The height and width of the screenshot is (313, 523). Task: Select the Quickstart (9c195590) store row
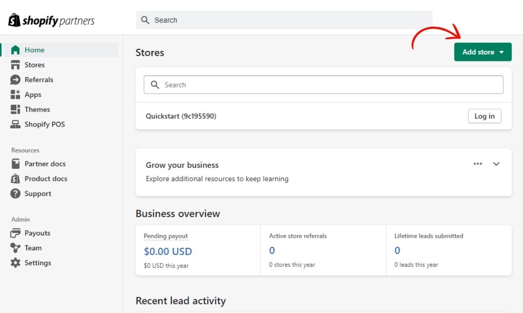[323, 116]
